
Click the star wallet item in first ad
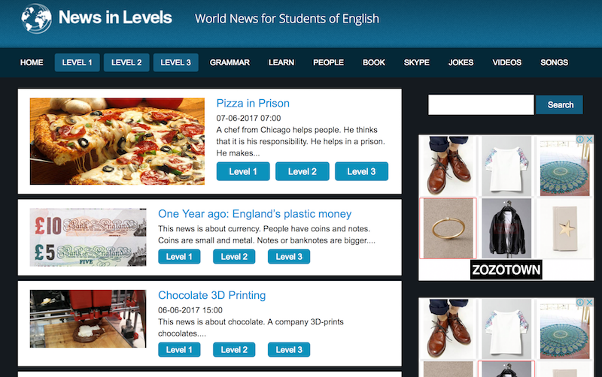pos(564,228)
